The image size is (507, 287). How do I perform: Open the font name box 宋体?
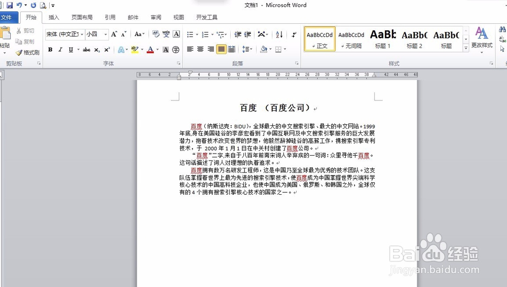pyautogui.click(x=62, y=34)
